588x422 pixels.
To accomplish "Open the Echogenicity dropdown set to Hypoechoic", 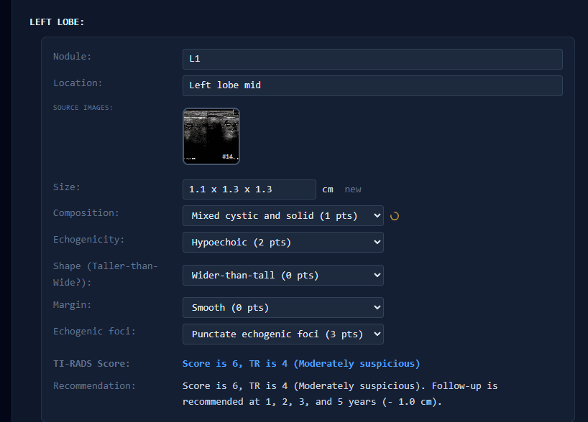I will tap(282, 243).
